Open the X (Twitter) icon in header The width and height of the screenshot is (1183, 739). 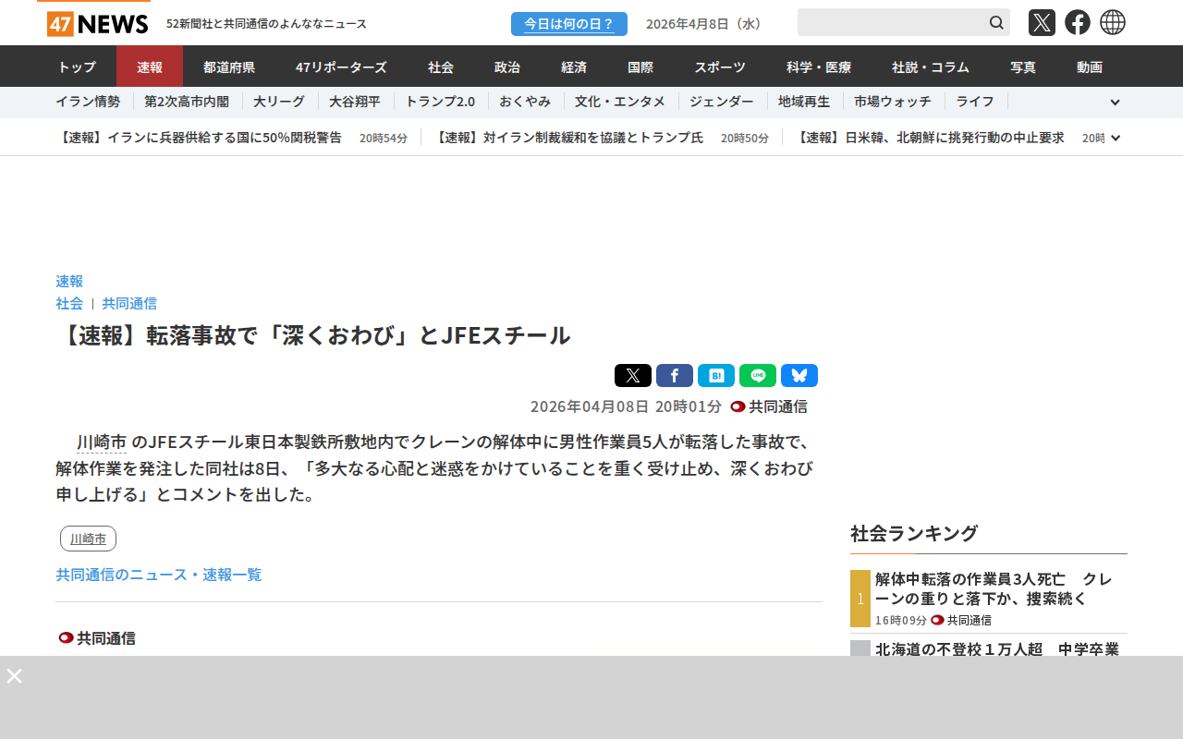pyautogui.click(x=1042, y=22)
